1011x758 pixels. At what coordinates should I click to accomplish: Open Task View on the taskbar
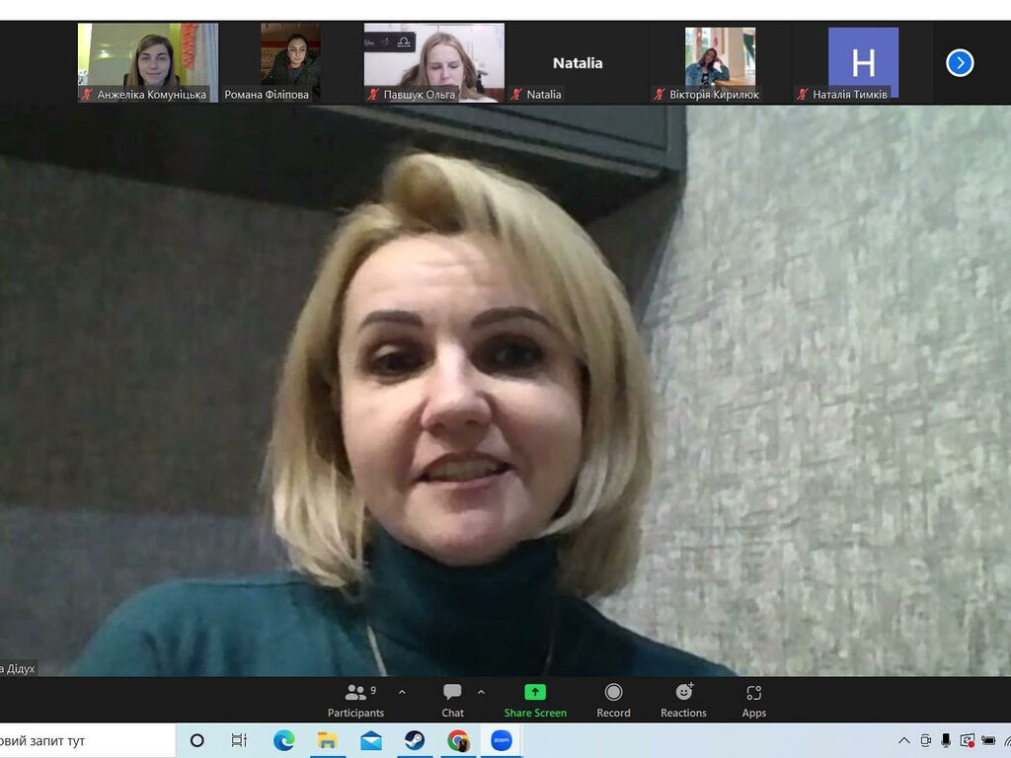click(239, 740)
